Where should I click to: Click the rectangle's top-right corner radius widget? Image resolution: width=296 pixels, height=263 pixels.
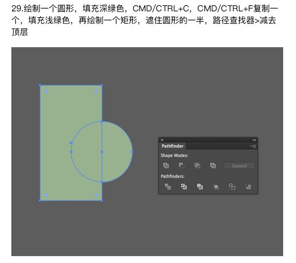click(x=96, y=91)
